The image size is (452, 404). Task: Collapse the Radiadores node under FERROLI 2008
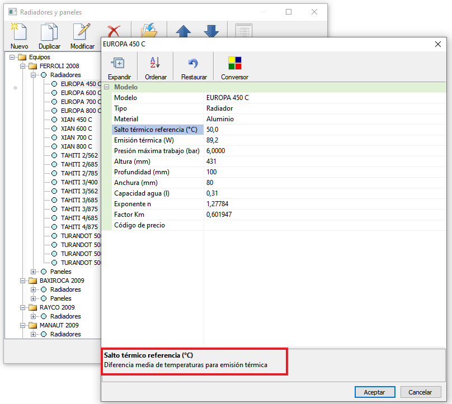34,75
